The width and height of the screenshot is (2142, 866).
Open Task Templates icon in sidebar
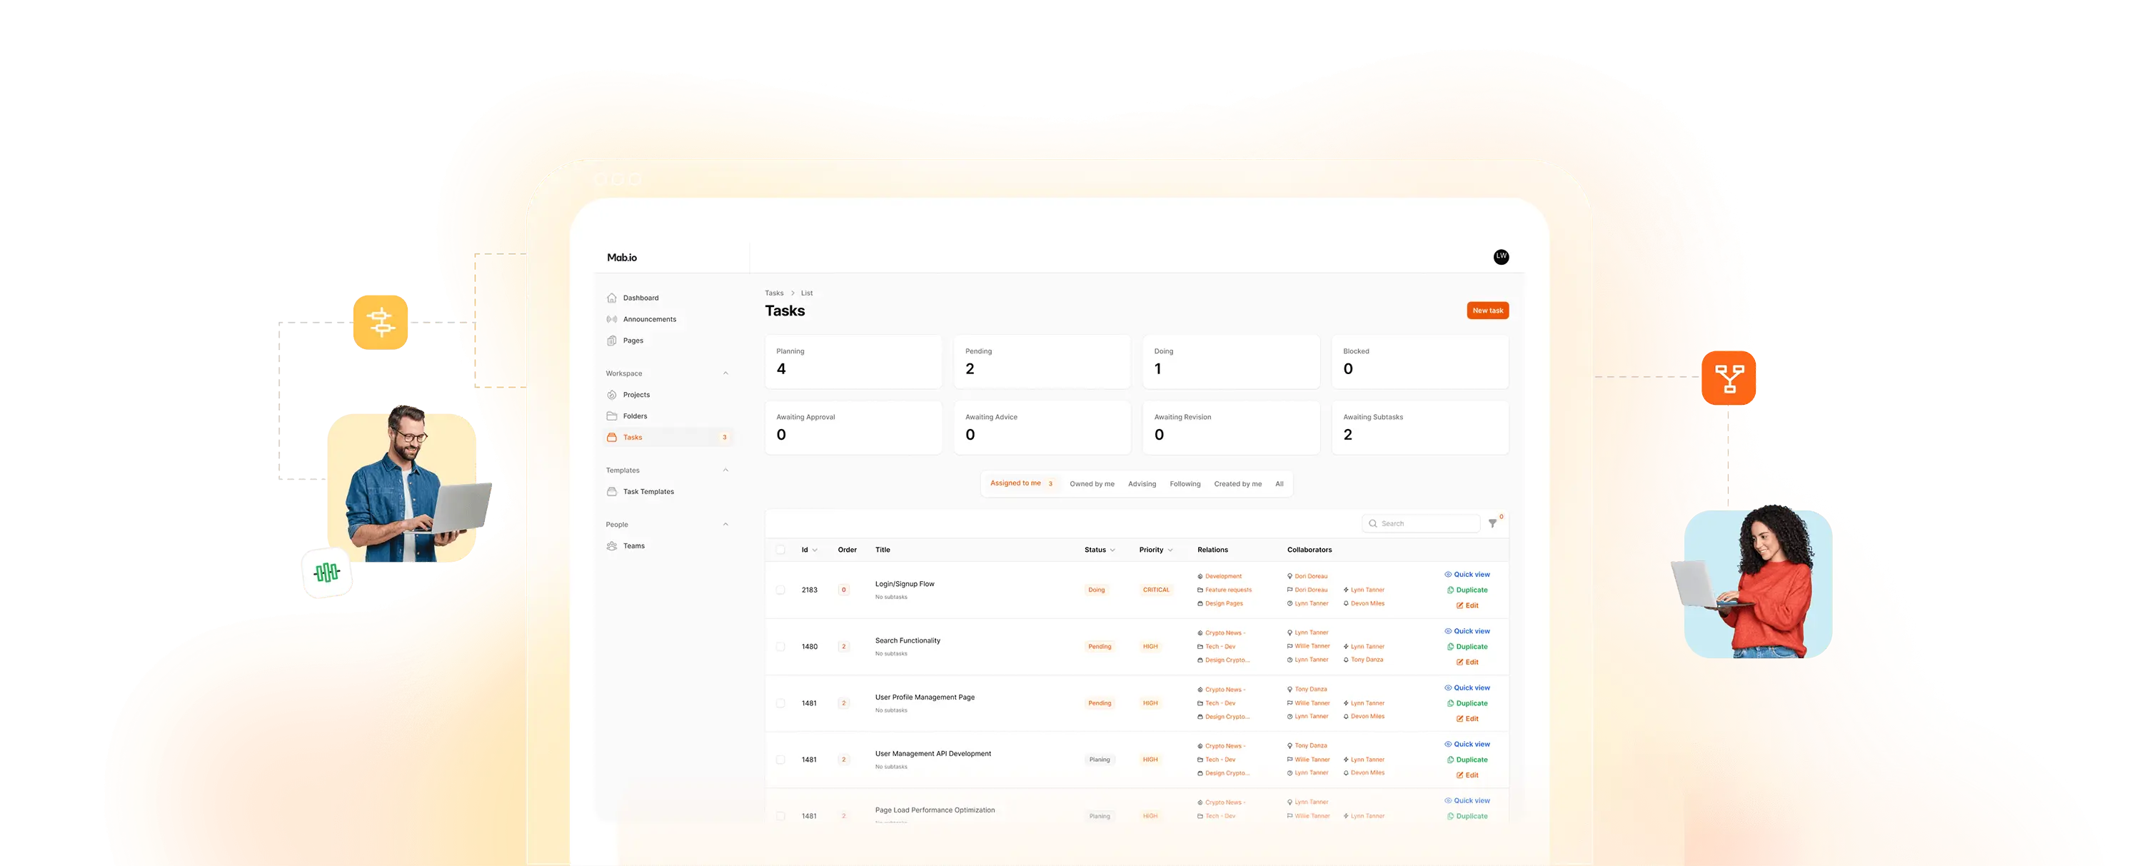point(612,492)
